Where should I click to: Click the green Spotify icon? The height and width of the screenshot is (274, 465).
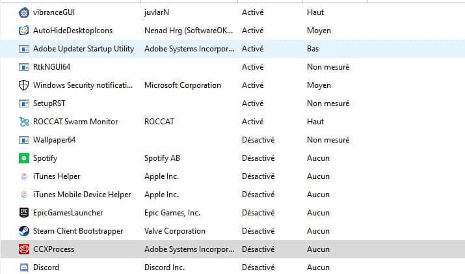click(x=23, y=158)
